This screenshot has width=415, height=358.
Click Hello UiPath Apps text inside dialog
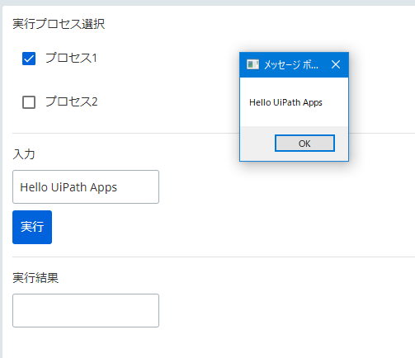click(285, 102)
